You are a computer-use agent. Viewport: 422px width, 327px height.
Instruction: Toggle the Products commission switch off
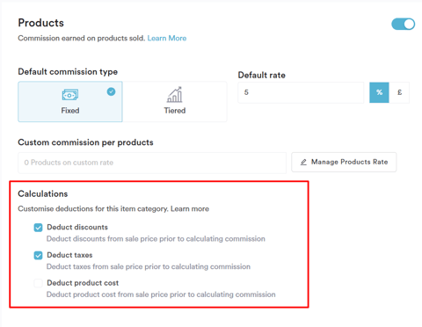(403, 24)
